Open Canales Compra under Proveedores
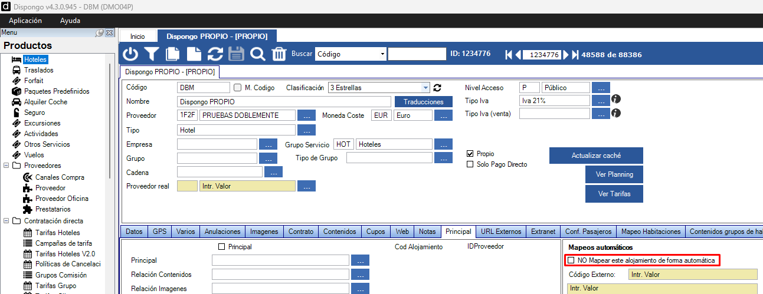 pos(60,177)
